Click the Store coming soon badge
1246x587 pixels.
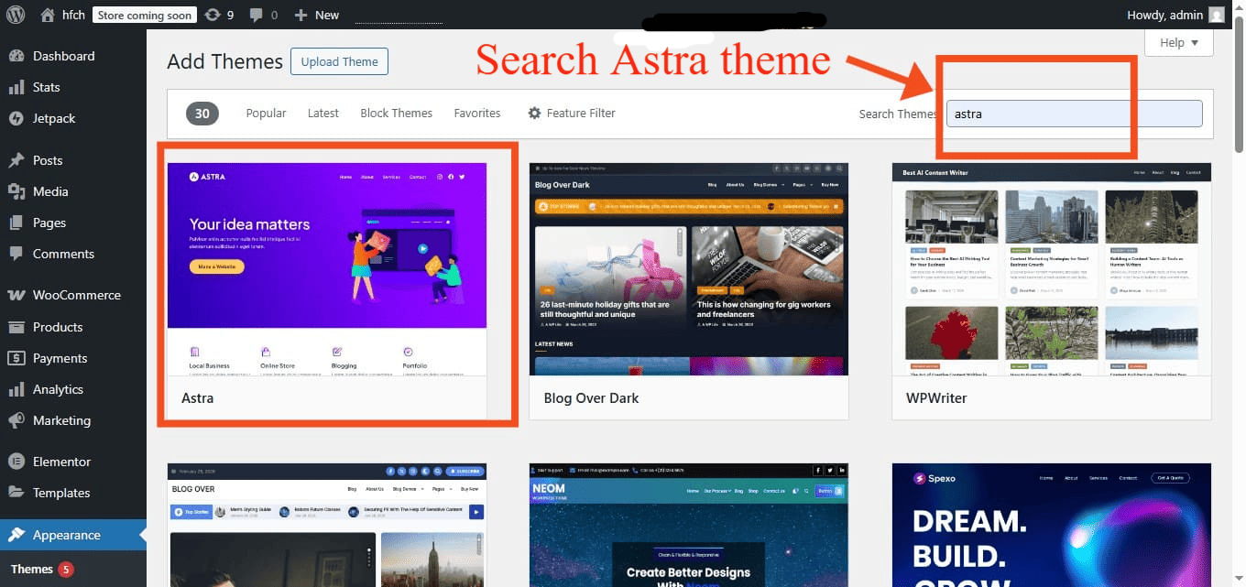tap(144, 15)
